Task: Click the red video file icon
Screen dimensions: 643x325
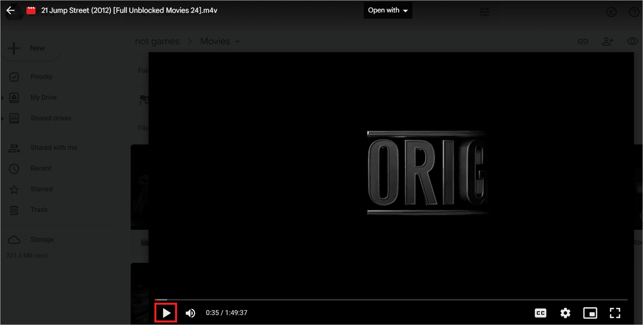Action: tap(31, 10)
